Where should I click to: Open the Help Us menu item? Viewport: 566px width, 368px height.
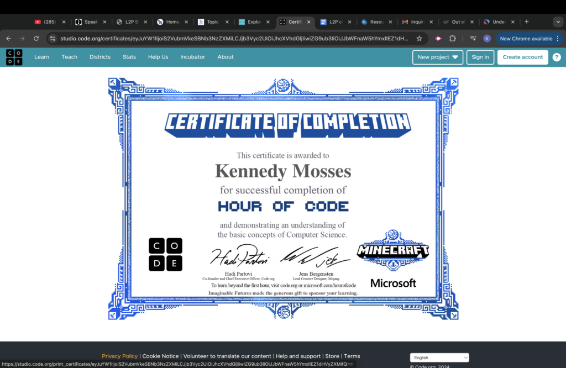point(158,57)
